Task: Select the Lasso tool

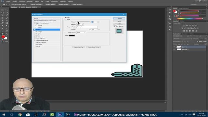Action: 3,13
